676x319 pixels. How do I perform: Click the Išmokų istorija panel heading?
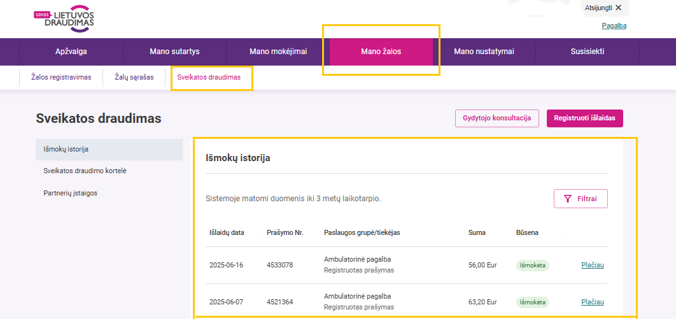tap(238, 158)
